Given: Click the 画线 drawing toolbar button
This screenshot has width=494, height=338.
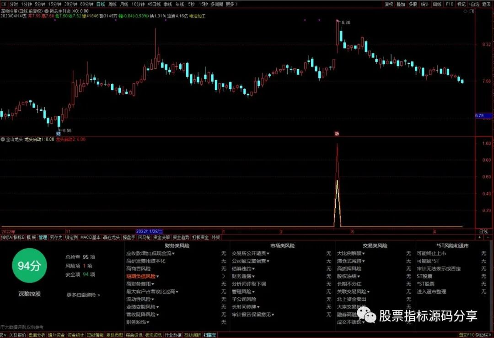Looking at the screenshot, I should point(437,4).
